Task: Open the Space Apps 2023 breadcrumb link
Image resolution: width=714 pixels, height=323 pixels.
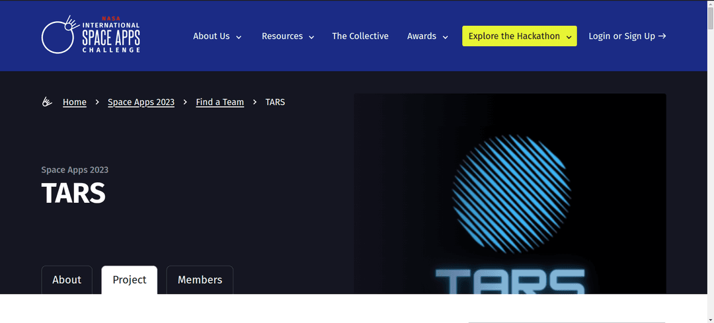Action: (141, 102)
